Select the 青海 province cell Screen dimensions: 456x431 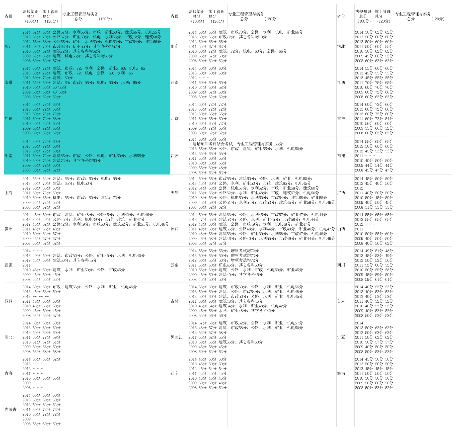pyautogui.click(x=13, y=373)
